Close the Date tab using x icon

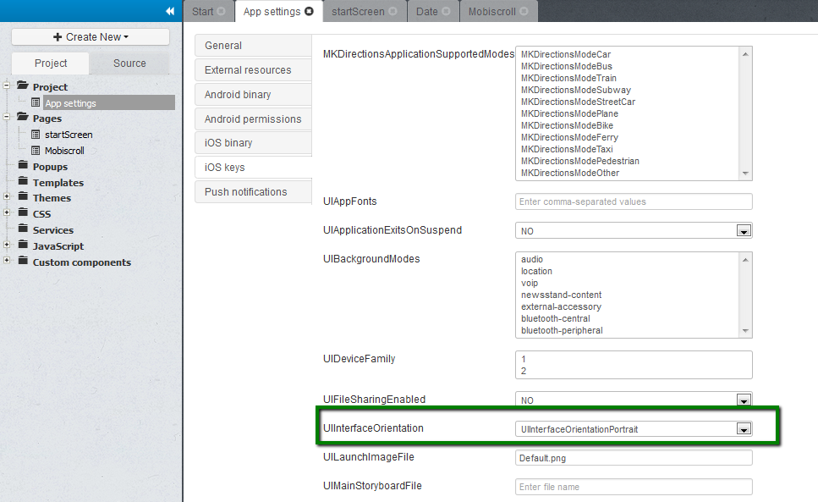click(x=447, y=12)
